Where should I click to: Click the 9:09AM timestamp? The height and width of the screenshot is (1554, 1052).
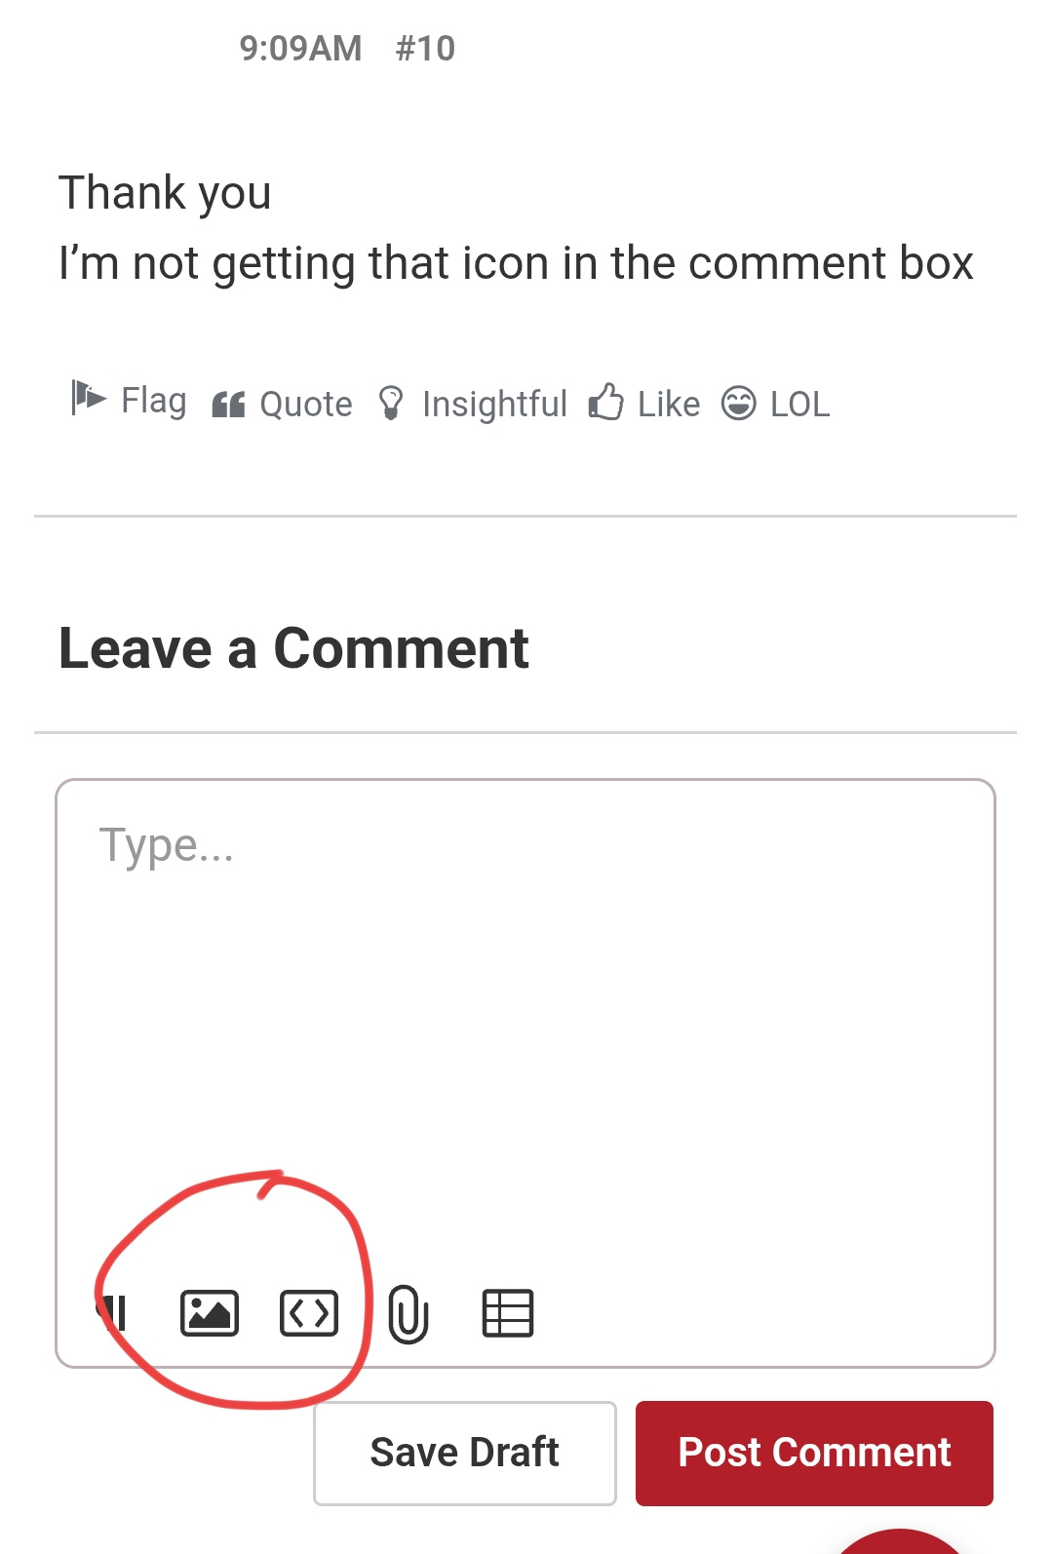click(300, 48)
